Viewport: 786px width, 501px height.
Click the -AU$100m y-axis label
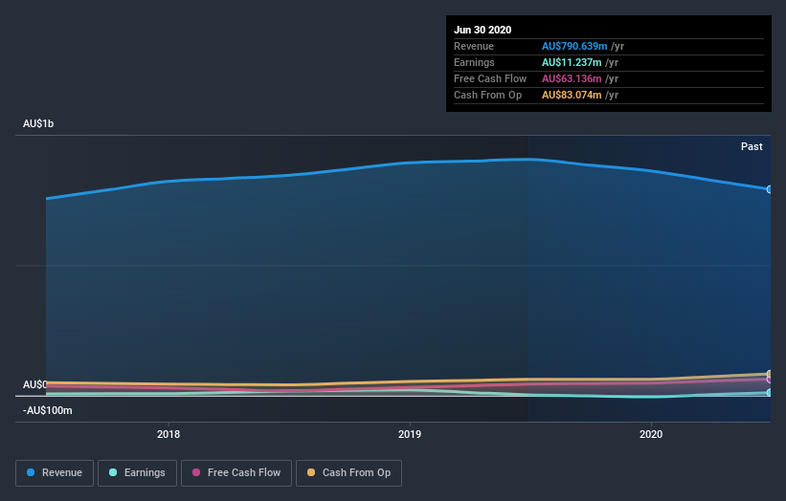(x=48, y=410)
